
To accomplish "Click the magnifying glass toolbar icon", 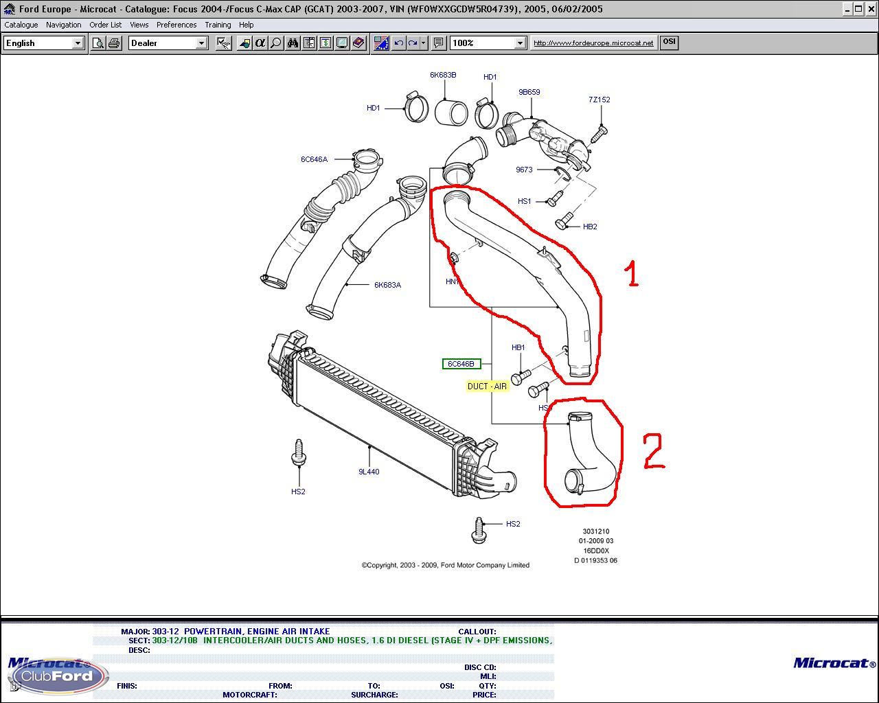I will coord(276,43).
